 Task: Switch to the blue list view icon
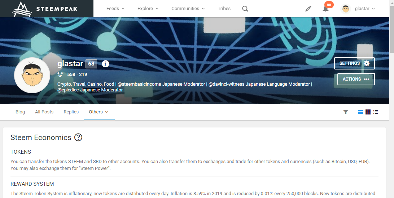(x=360, y=112)
